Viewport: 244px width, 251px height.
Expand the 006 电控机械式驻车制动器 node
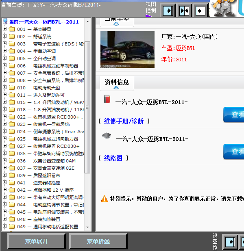(x=4, y=65)
